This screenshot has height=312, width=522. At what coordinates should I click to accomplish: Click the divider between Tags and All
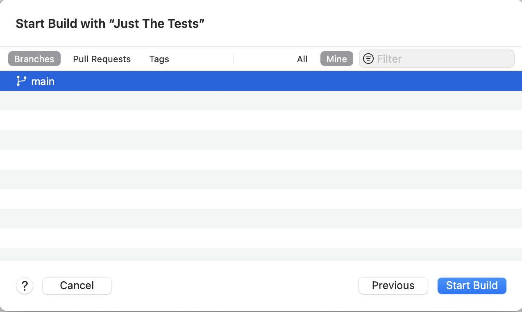pos(233,59)
